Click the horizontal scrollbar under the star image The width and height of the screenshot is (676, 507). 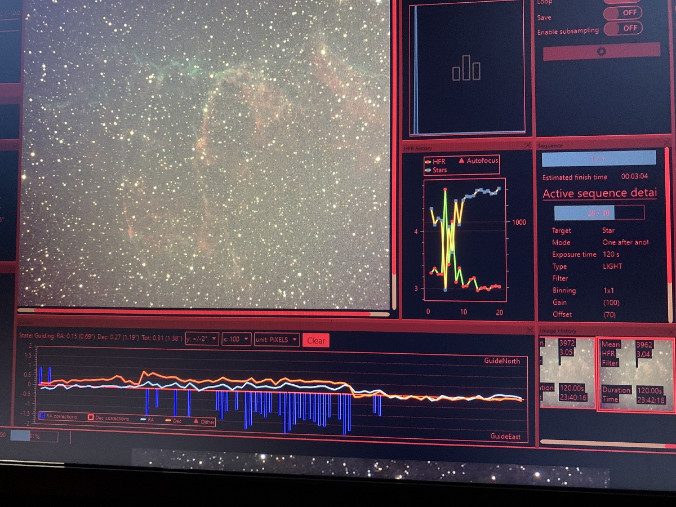pos(203,312)
